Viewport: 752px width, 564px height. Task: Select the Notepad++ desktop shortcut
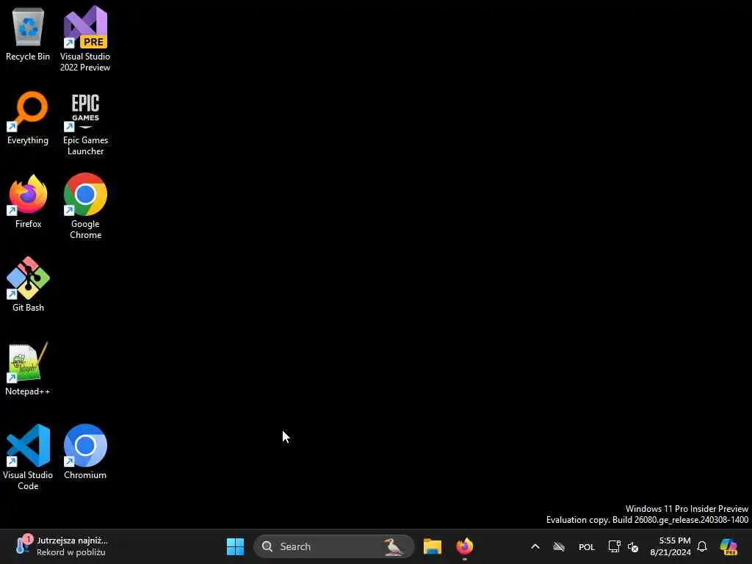(x=28, y=369)
